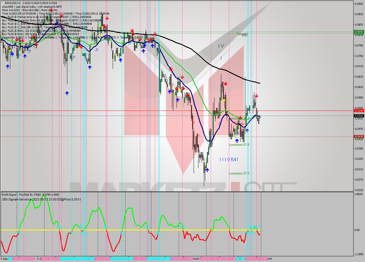Select the 0.5315 price axis value

point(359,169)
